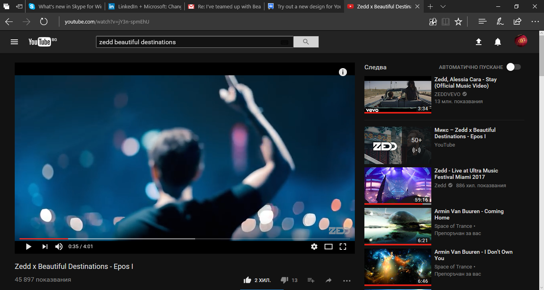
Task: Open the 'Space of Trance' channel under Coming Home
Action: pos(453,226)
